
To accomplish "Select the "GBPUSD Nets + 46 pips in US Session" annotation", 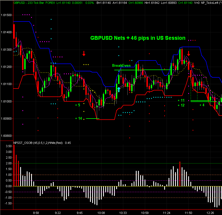I will pos(138,38).
